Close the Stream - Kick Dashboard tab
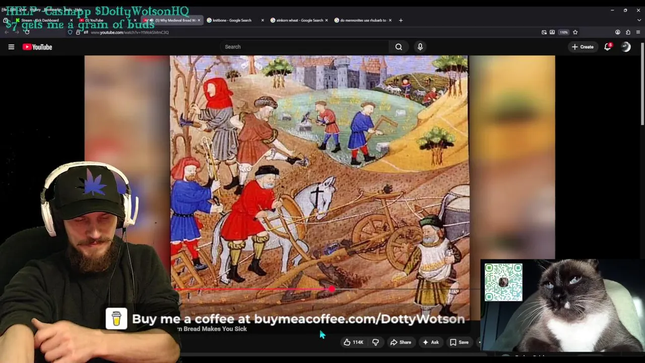The width and height of the screenshot is (645, 363). point(71,20)
